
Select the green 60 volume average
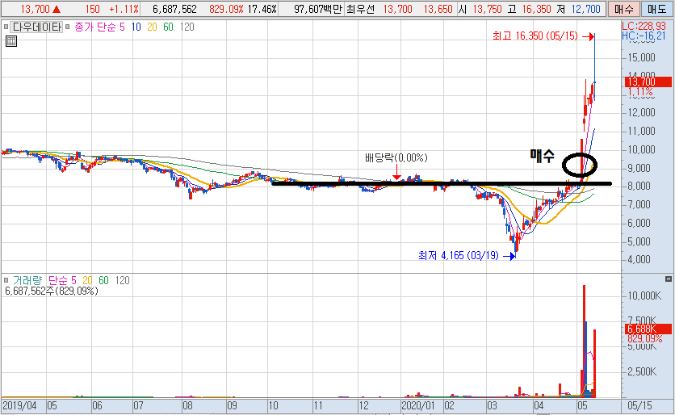103,281
